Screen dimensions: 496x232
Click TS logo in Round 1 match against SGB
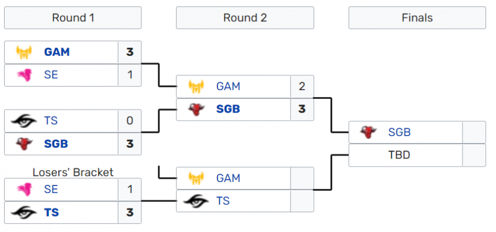tap(24, 121)
